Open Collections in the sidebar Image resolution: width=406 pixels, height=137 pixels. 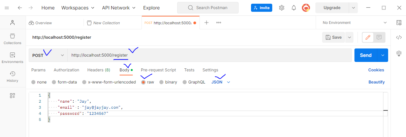coord(12,39)
